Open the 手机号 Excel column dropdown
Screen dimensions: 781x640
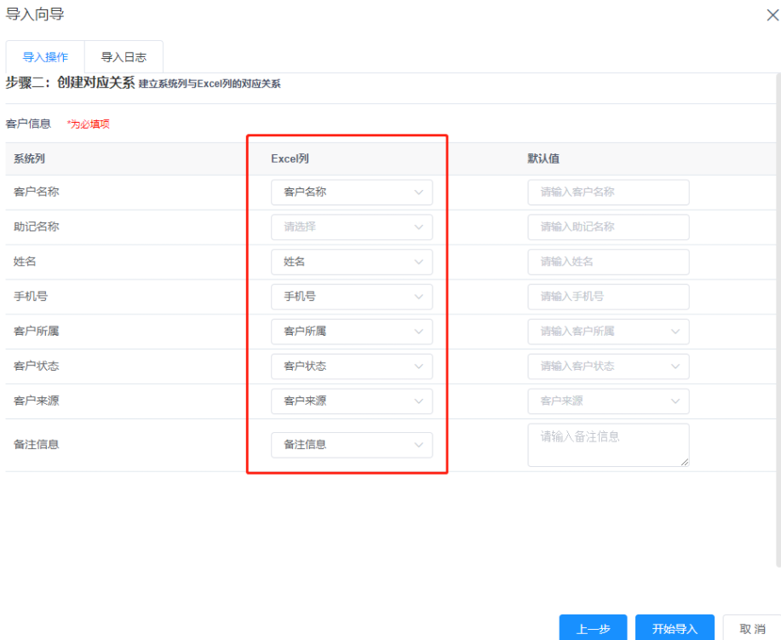[x=351, y=297]
